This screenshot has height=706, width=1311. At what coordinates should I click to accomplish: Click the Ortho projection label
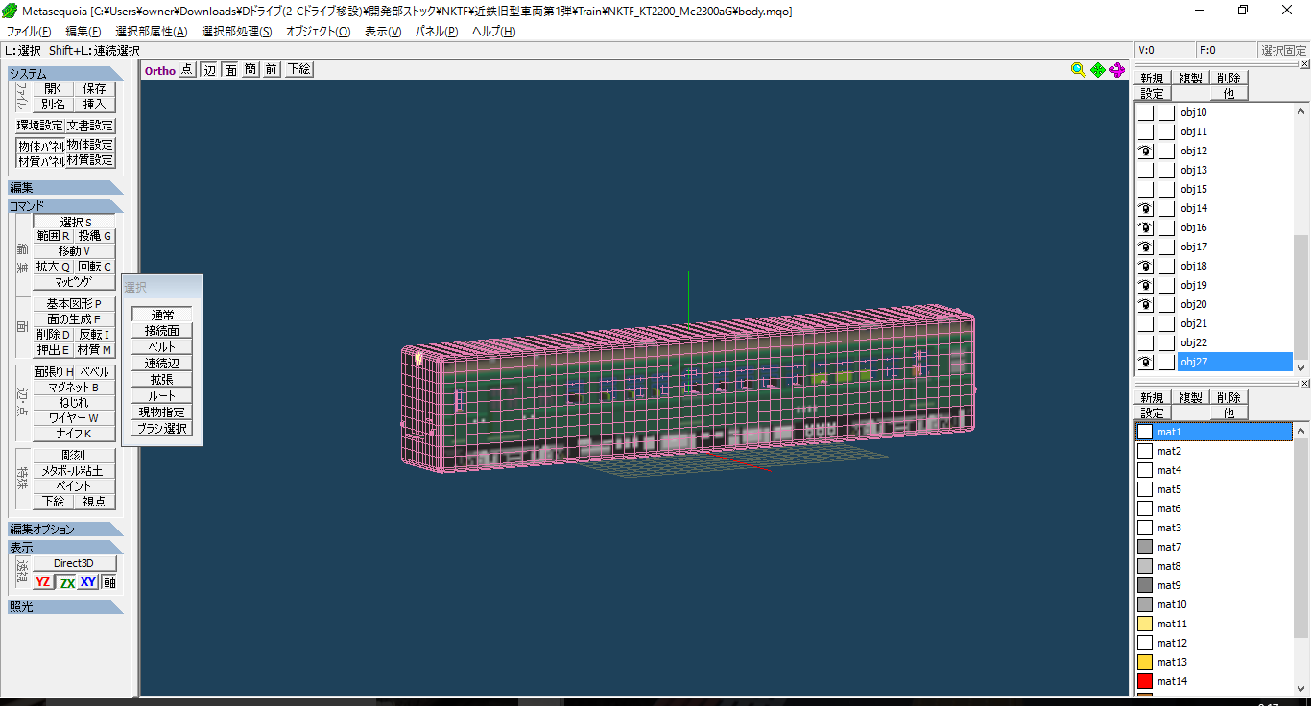[x=160, y=70]
